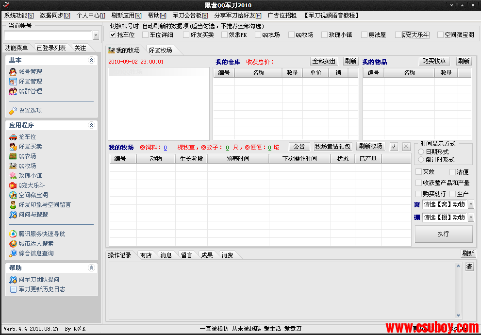Click the 执行 execute button

[x=443, y=234]
